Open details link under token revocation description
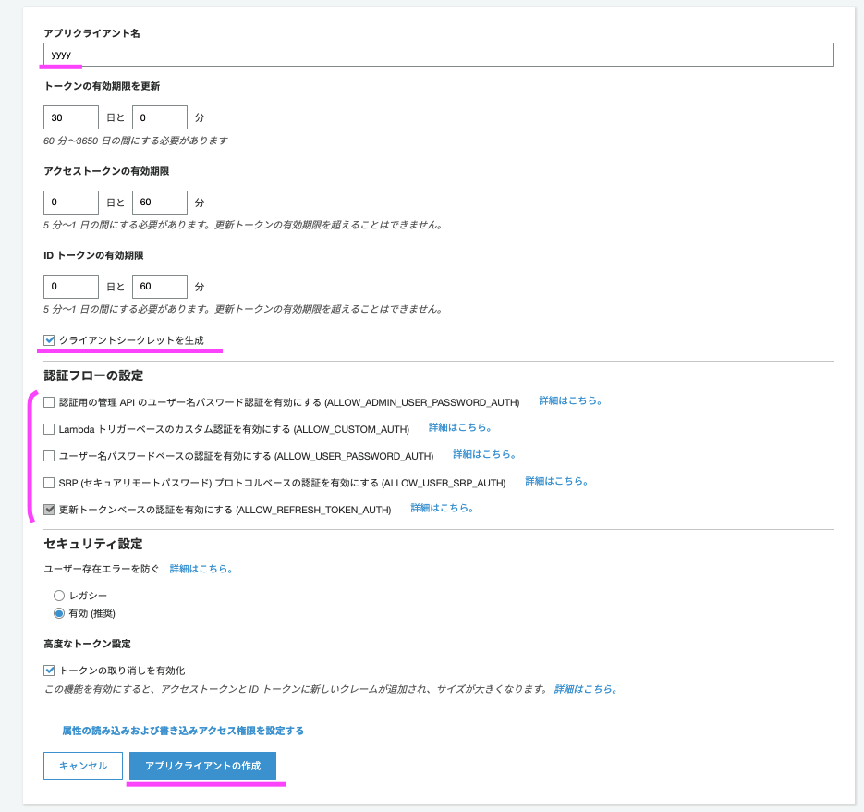This screenshot has width=864, height=812. 586,689
